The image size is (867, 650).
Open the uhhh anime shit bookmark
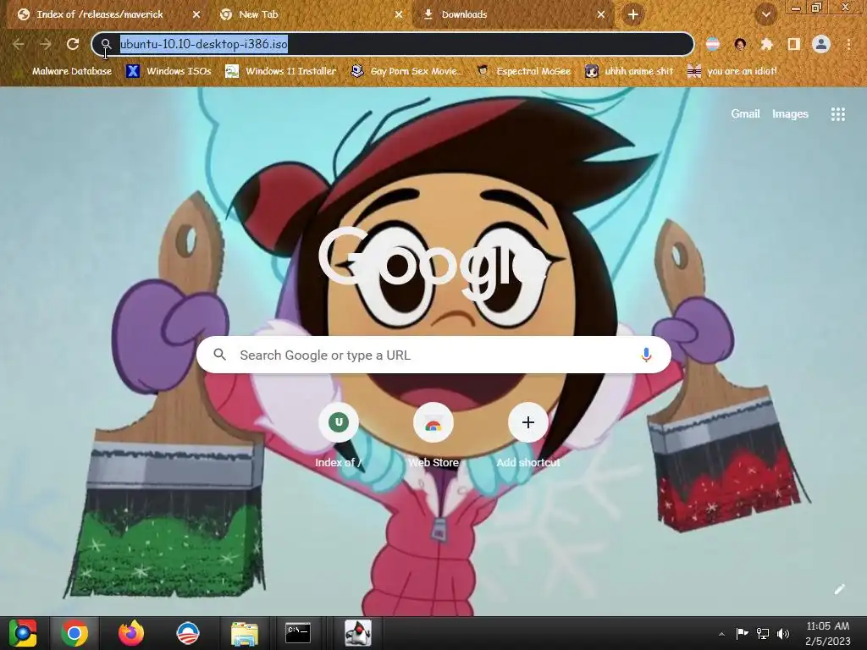tap(629, 71)
